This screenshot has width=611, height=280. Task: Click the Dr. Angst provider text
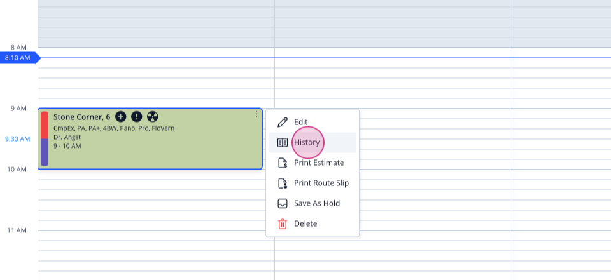(67, 137)
